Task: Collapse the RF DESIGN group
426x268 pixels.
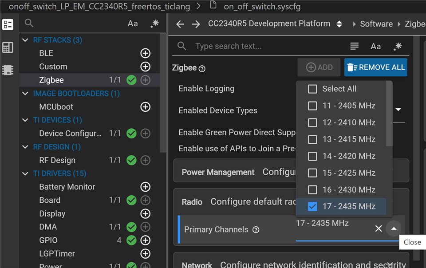Action: (25, 147)
